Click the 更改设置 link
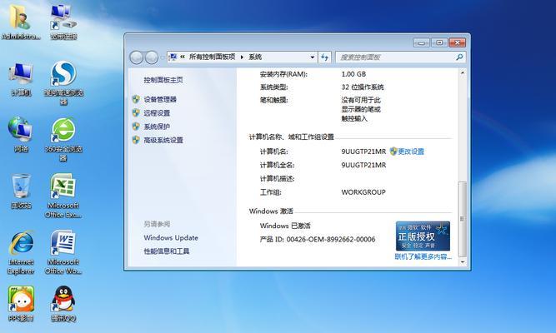556x333 pixels. pyautogui.click(x=411, y=152)
